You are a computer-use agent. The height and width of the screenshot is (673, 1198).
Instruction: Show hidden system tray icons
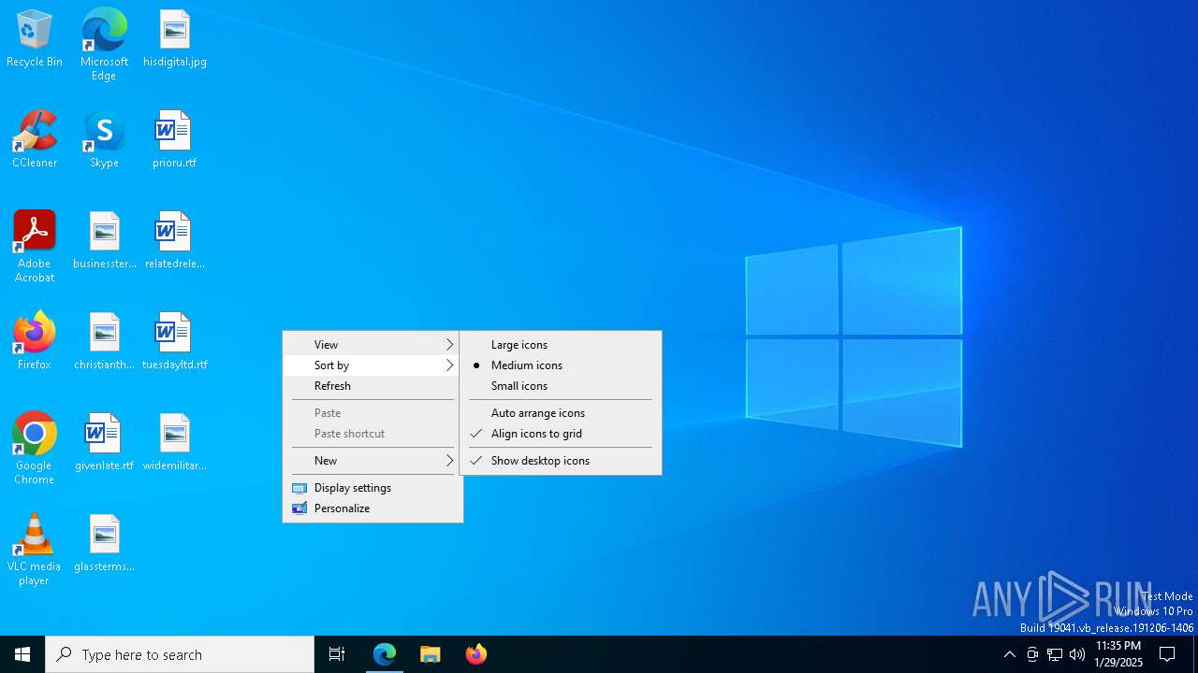[x=1009, y=654]
